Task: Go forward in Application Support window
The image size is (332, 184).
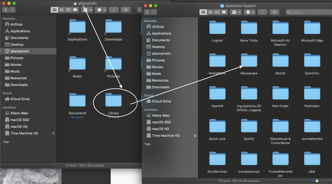Action: coord(154,12)
